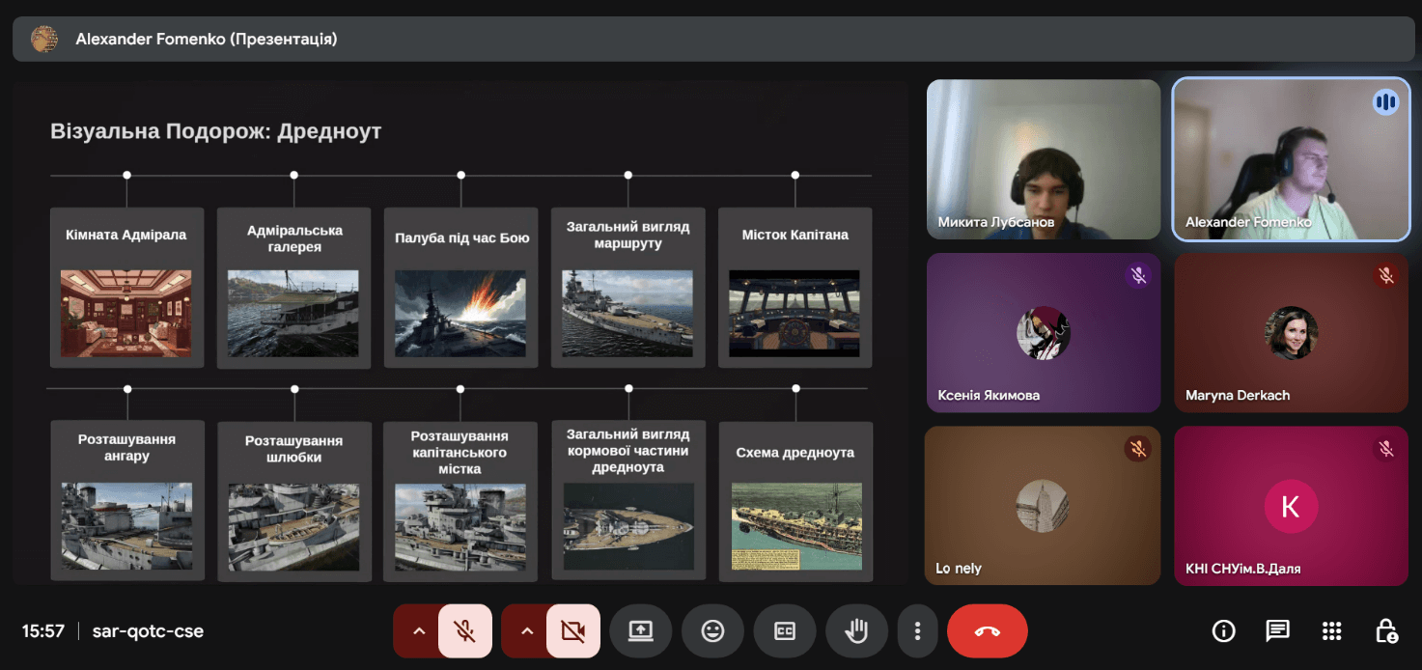
Task: Open the chat messages panel icon
Action: click(x=1277, y=631)
